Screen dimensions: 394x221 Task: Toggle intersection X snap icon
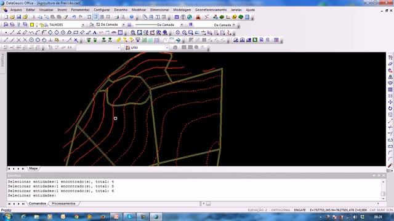click(18, 40)
